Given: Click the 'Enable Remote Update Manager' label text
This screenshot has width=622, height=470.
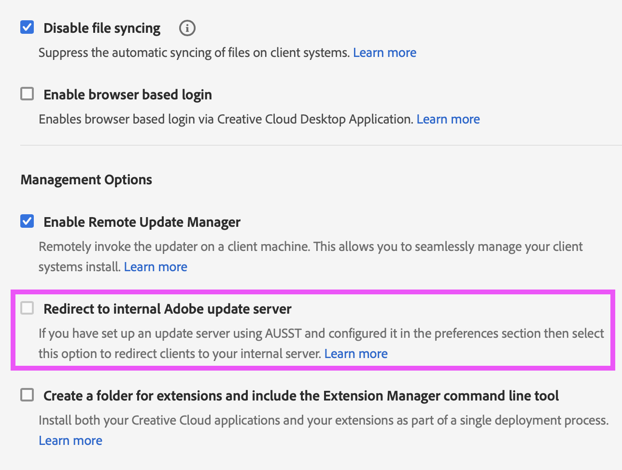Looking at the screenshot, I should click(x=142, y=222).
